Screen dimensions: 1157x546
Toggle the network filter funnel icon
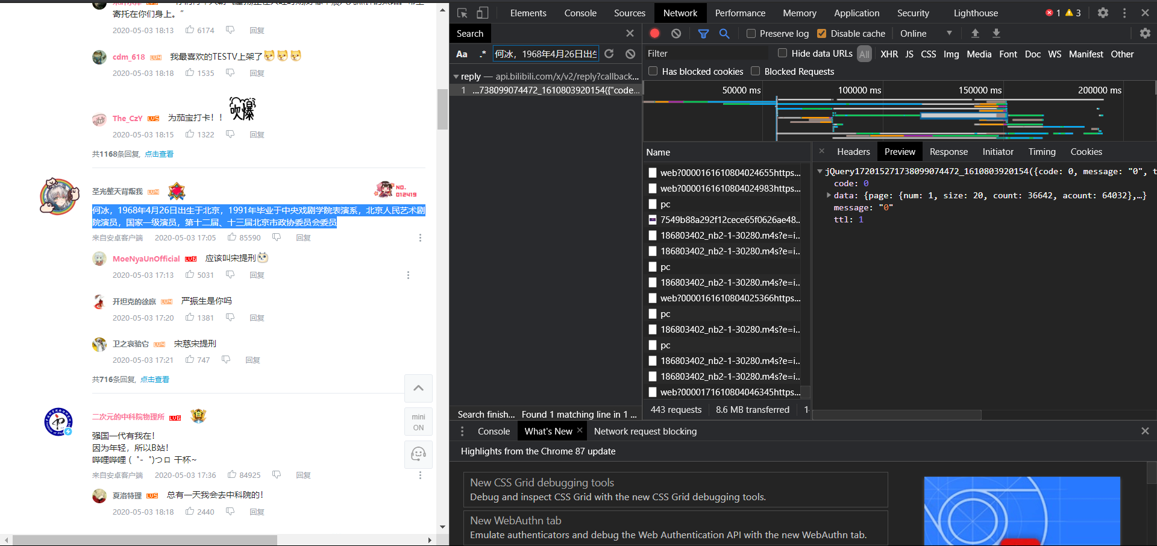click(x=703, y=33)
